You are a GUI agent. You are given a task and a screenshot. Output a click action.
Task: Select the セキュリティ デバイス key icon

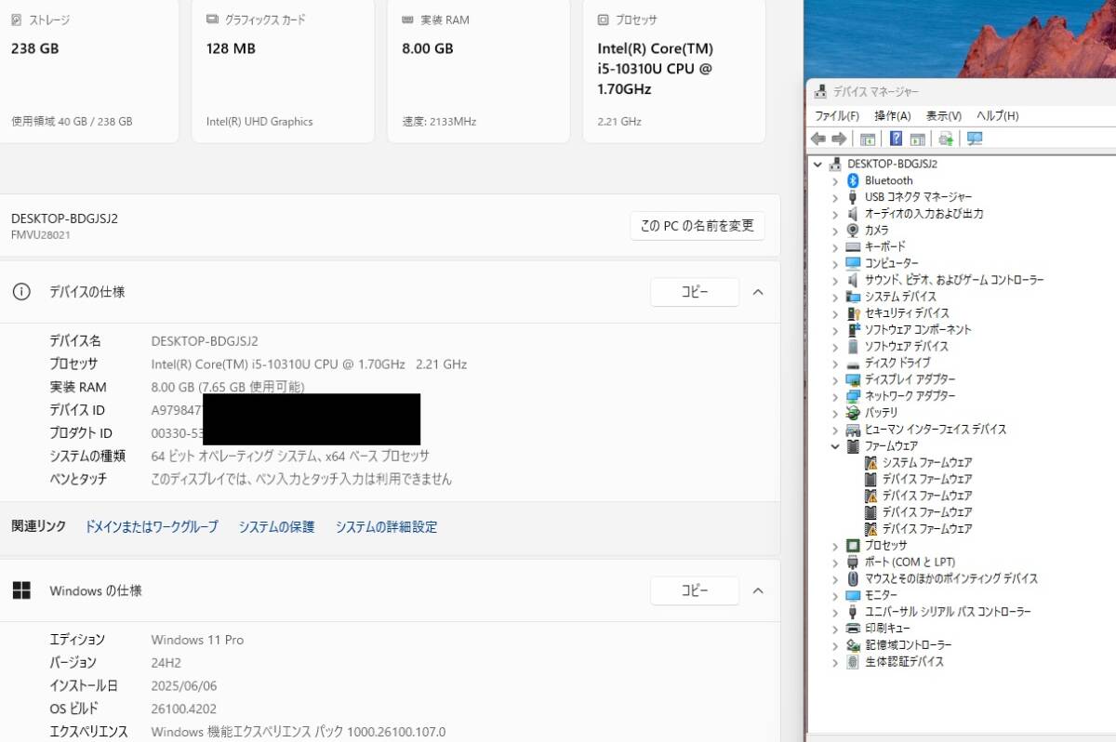[853, 313]
